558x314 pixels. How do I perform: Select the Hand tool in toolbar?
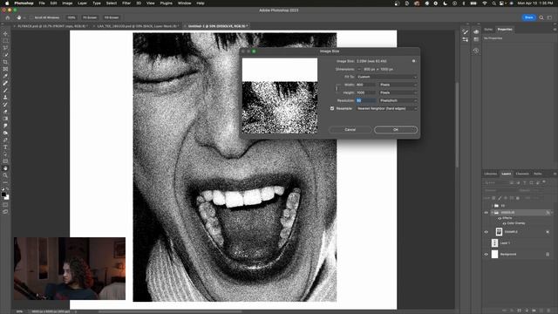(x=5, y=168)
